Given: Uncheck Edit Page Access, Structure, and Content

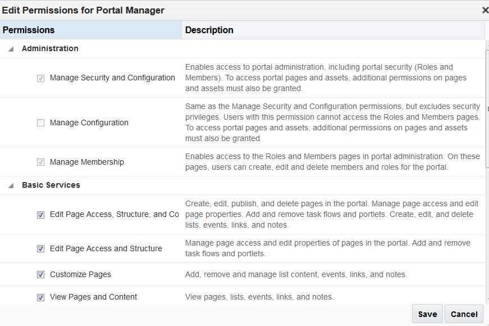Looking at the screenshot, I should tap(40, 215).
